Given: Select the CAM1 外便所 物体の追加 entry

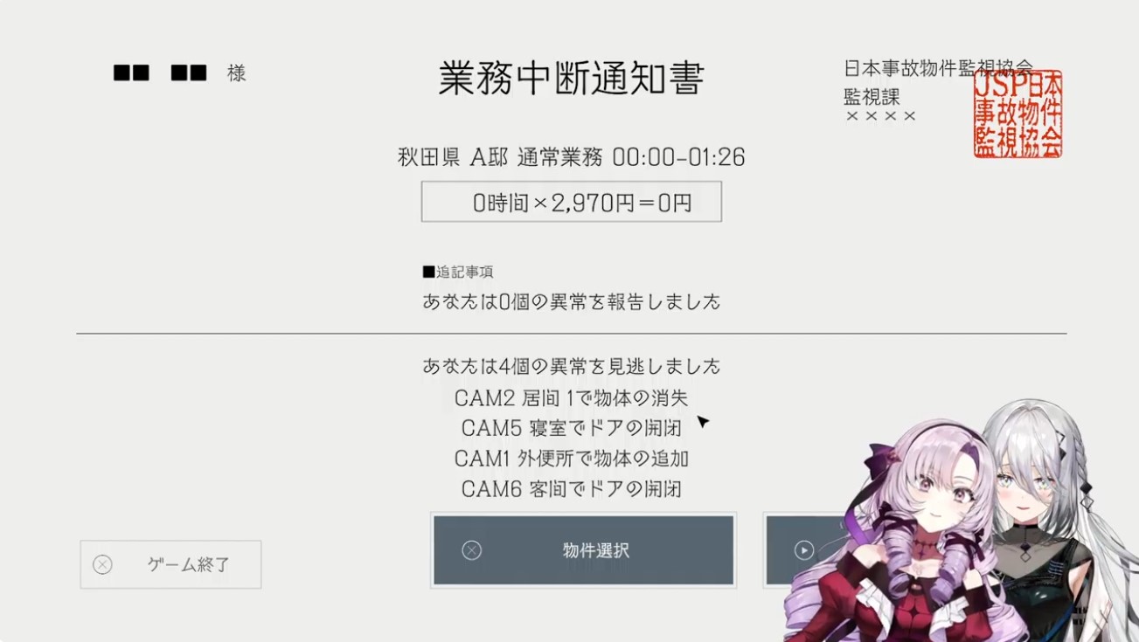Looking at the screenshot, I should 572,458.
